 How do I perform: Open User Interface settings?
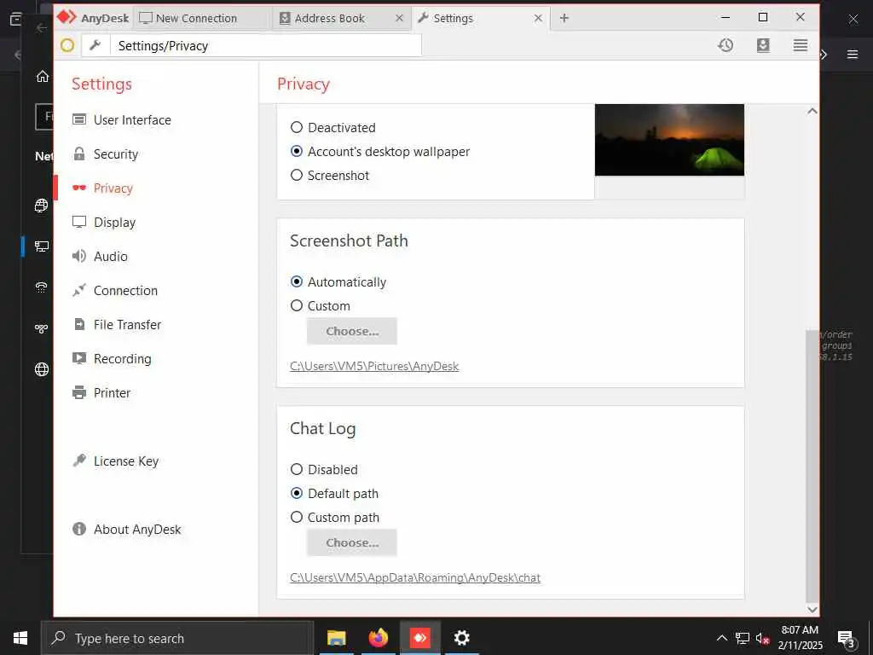pos(132,119)
